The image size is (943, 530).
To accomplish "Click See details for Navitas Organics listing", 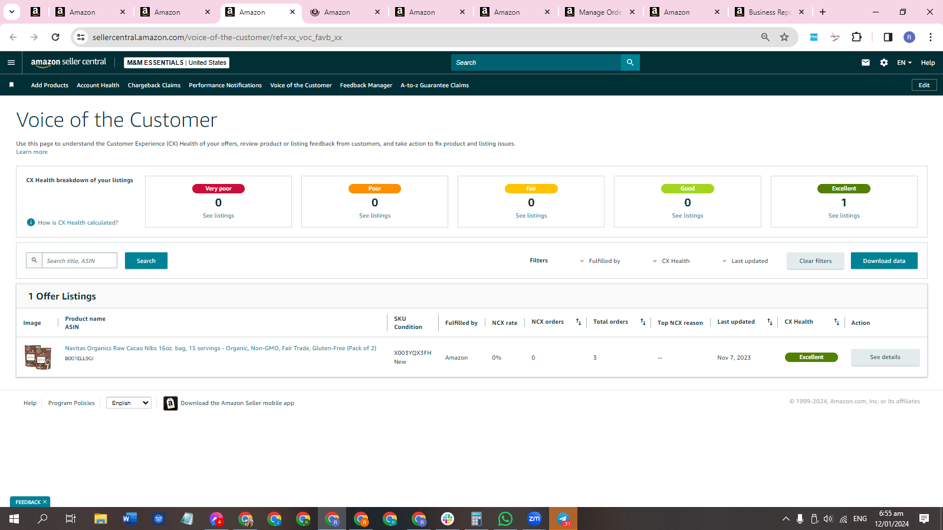I will (885, 357).
